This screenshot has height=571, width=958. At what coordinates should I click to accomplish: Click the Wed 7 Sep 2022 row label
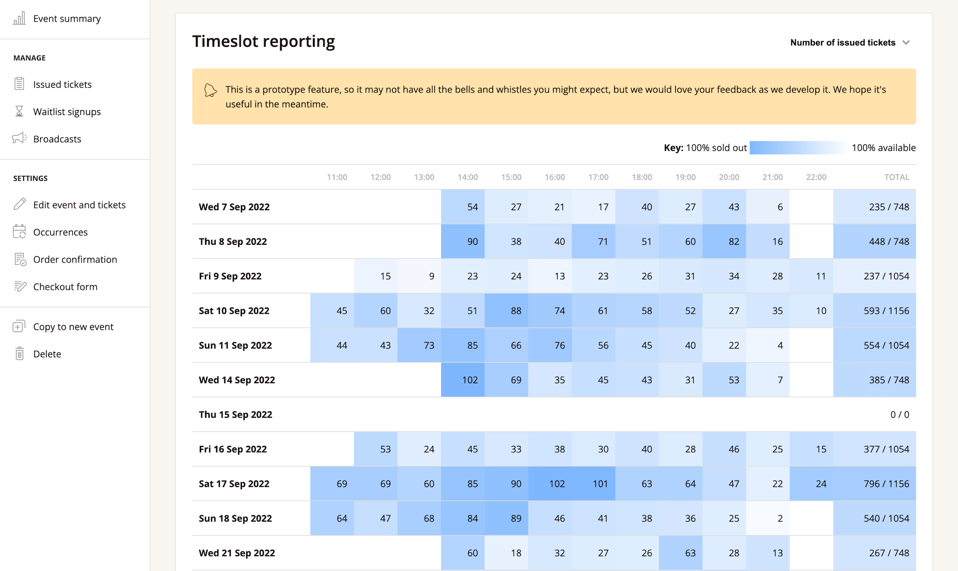pos(234,206)
